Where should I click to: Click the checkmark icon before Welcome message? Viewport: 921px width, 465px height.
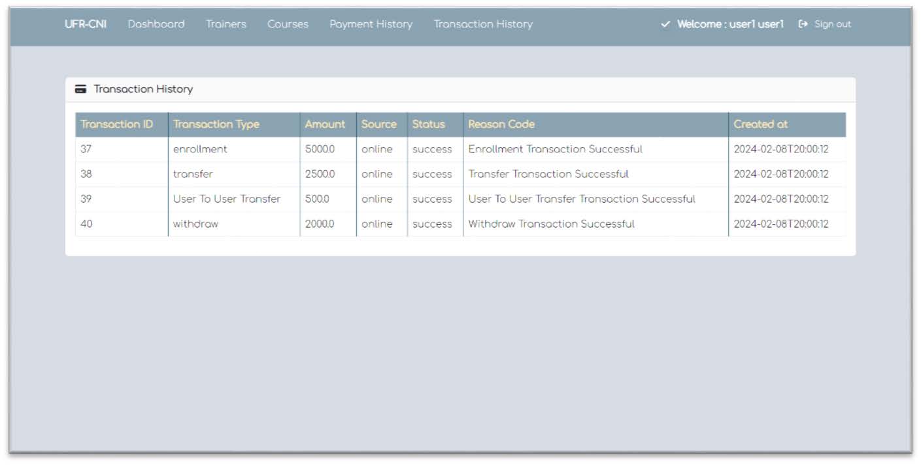(665, 24)
